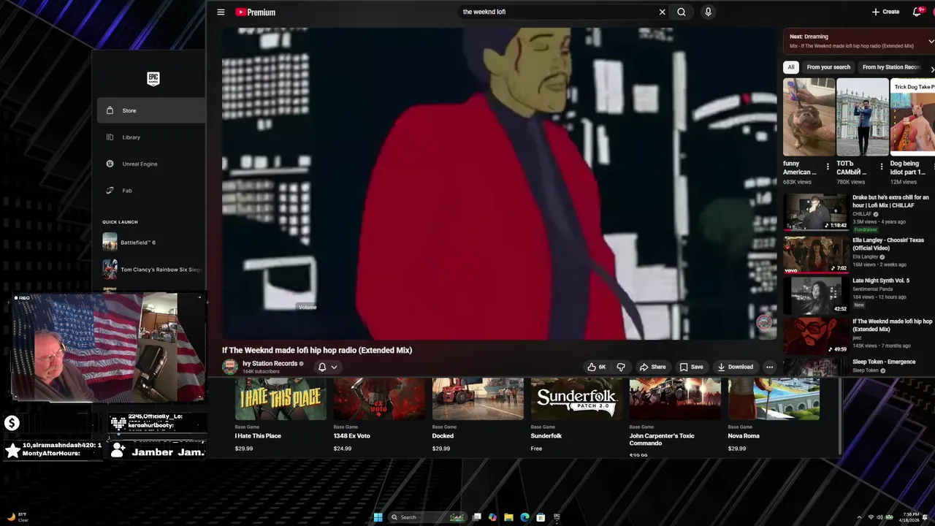Open Copilot from taskbar
Image resolution: width=935 pixels, height=526 pixels.
coord(492,517)
